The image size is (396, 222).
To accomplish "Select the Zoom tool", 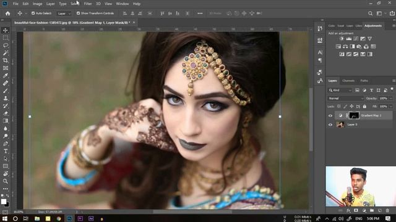I will pyautogui.click(x=6, y=181).
